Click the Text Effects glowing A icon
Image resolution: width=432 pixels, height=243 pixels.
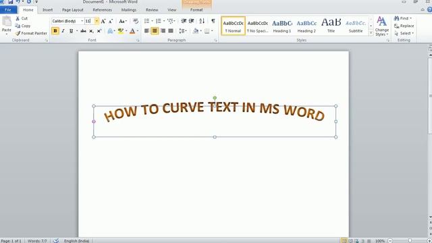tap(110, 31)
